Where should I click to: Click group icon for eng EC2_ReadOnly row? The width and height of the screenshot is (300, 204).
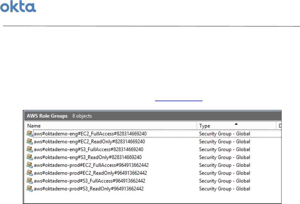pos(30,141)
